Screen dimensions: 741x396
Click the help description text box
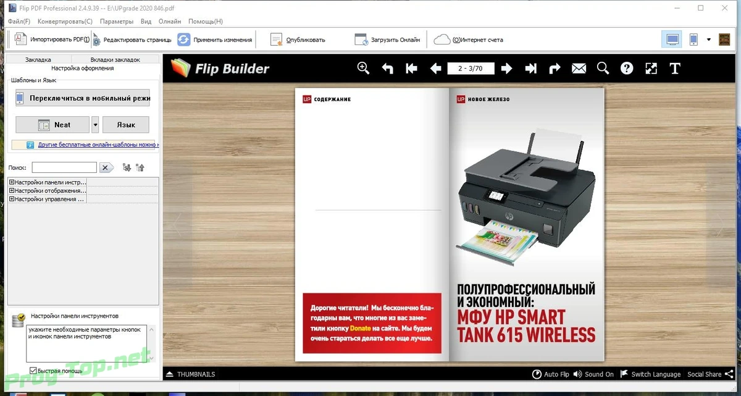click(x=88, y=343)
